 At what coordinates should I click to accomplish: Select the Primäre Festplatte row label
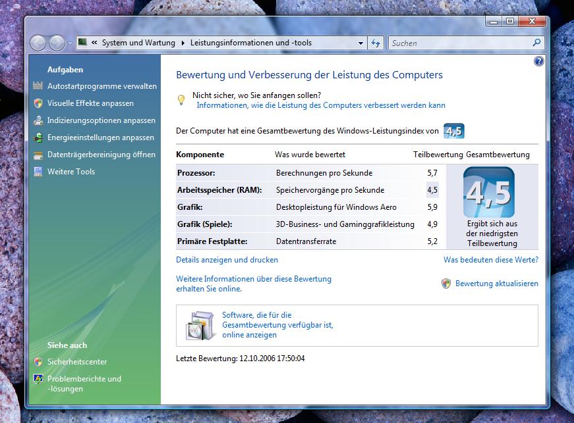tap(212, 241)
